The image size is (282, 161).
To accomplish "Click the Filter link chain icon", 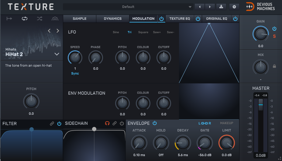I will (52, 124).
